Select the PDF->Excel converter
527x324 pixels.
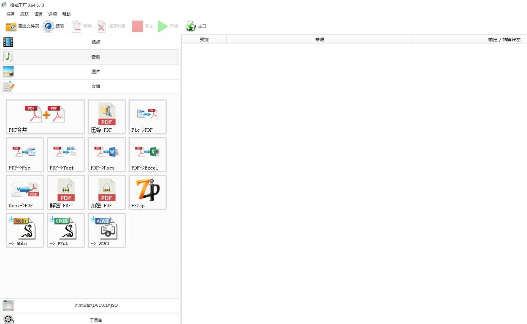click(x=147, y=155)
